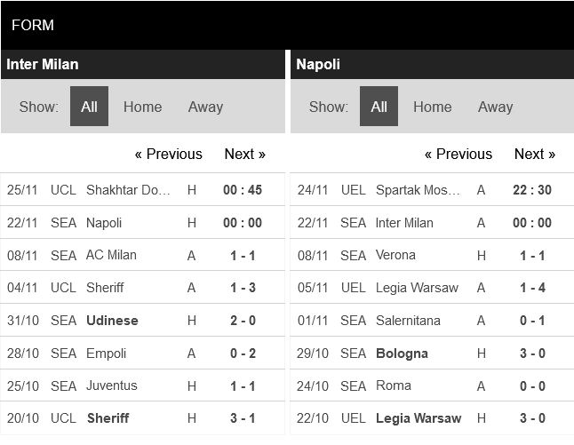The image size is (574, 445).
Task: Show Napoli's Away matches
Action: 495,107
